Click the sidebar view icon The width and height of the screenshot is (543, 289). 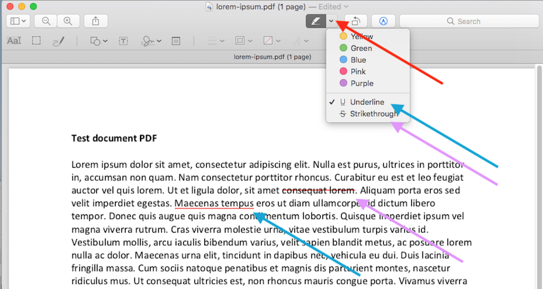15,21
